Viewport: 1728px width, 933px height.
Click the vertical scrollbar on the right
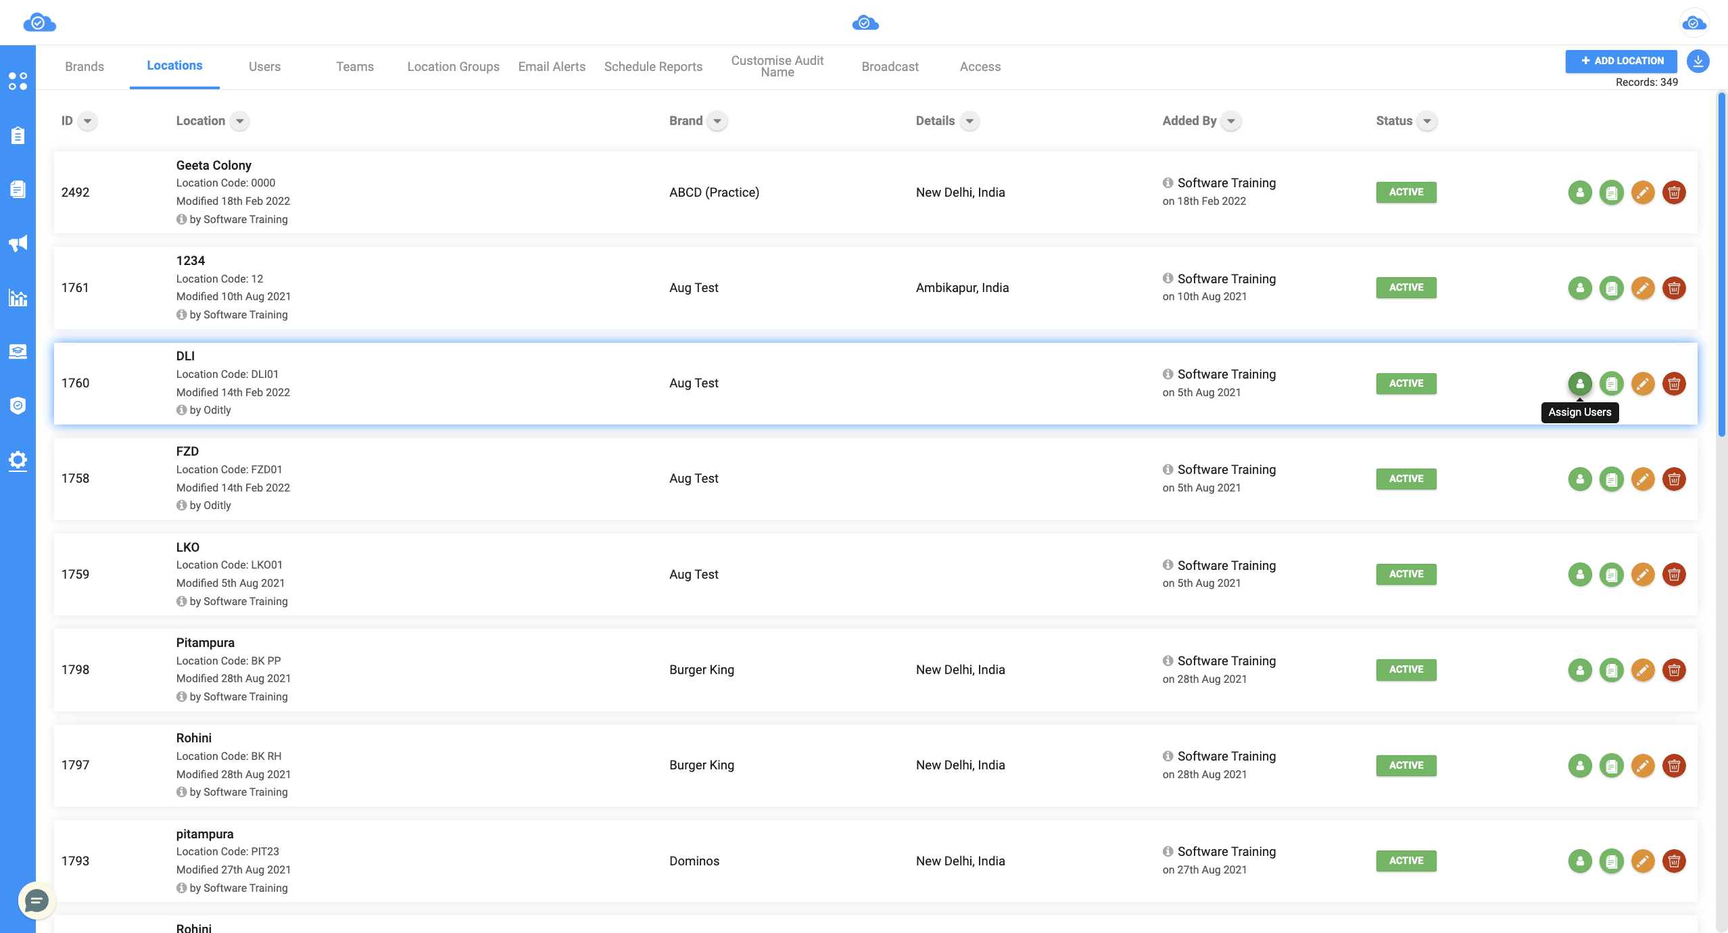(1721, 264)
